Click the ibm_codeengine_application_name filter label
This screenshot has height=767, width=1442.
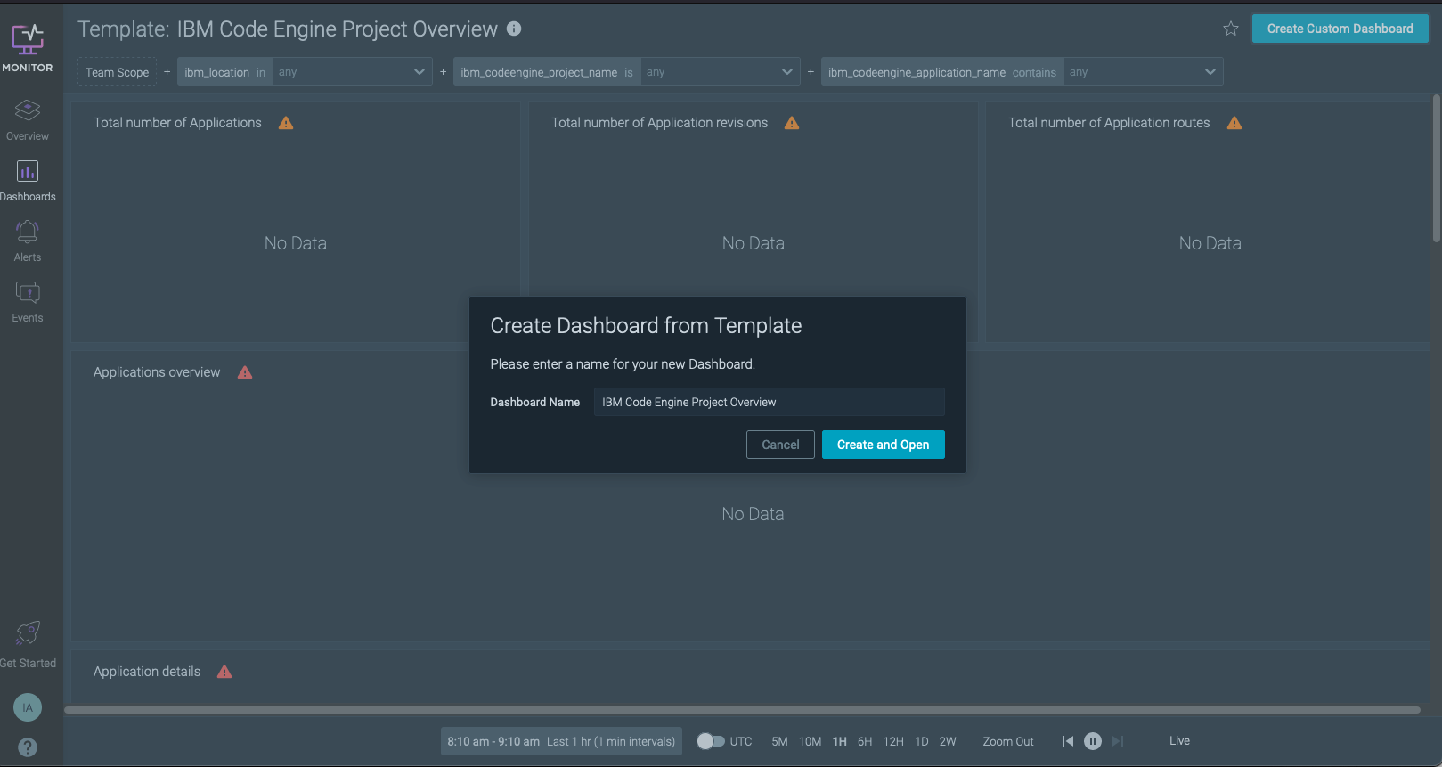coord(917,72)
